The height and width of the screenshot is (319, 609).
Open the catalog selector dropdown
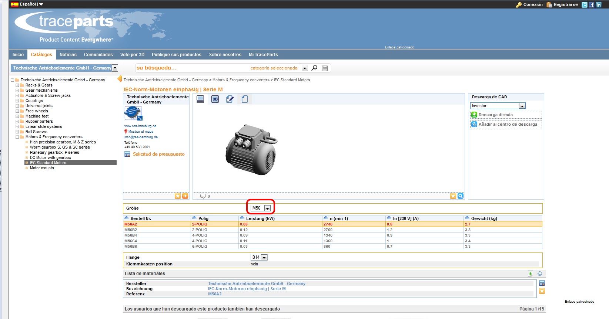tap(115, 68)
